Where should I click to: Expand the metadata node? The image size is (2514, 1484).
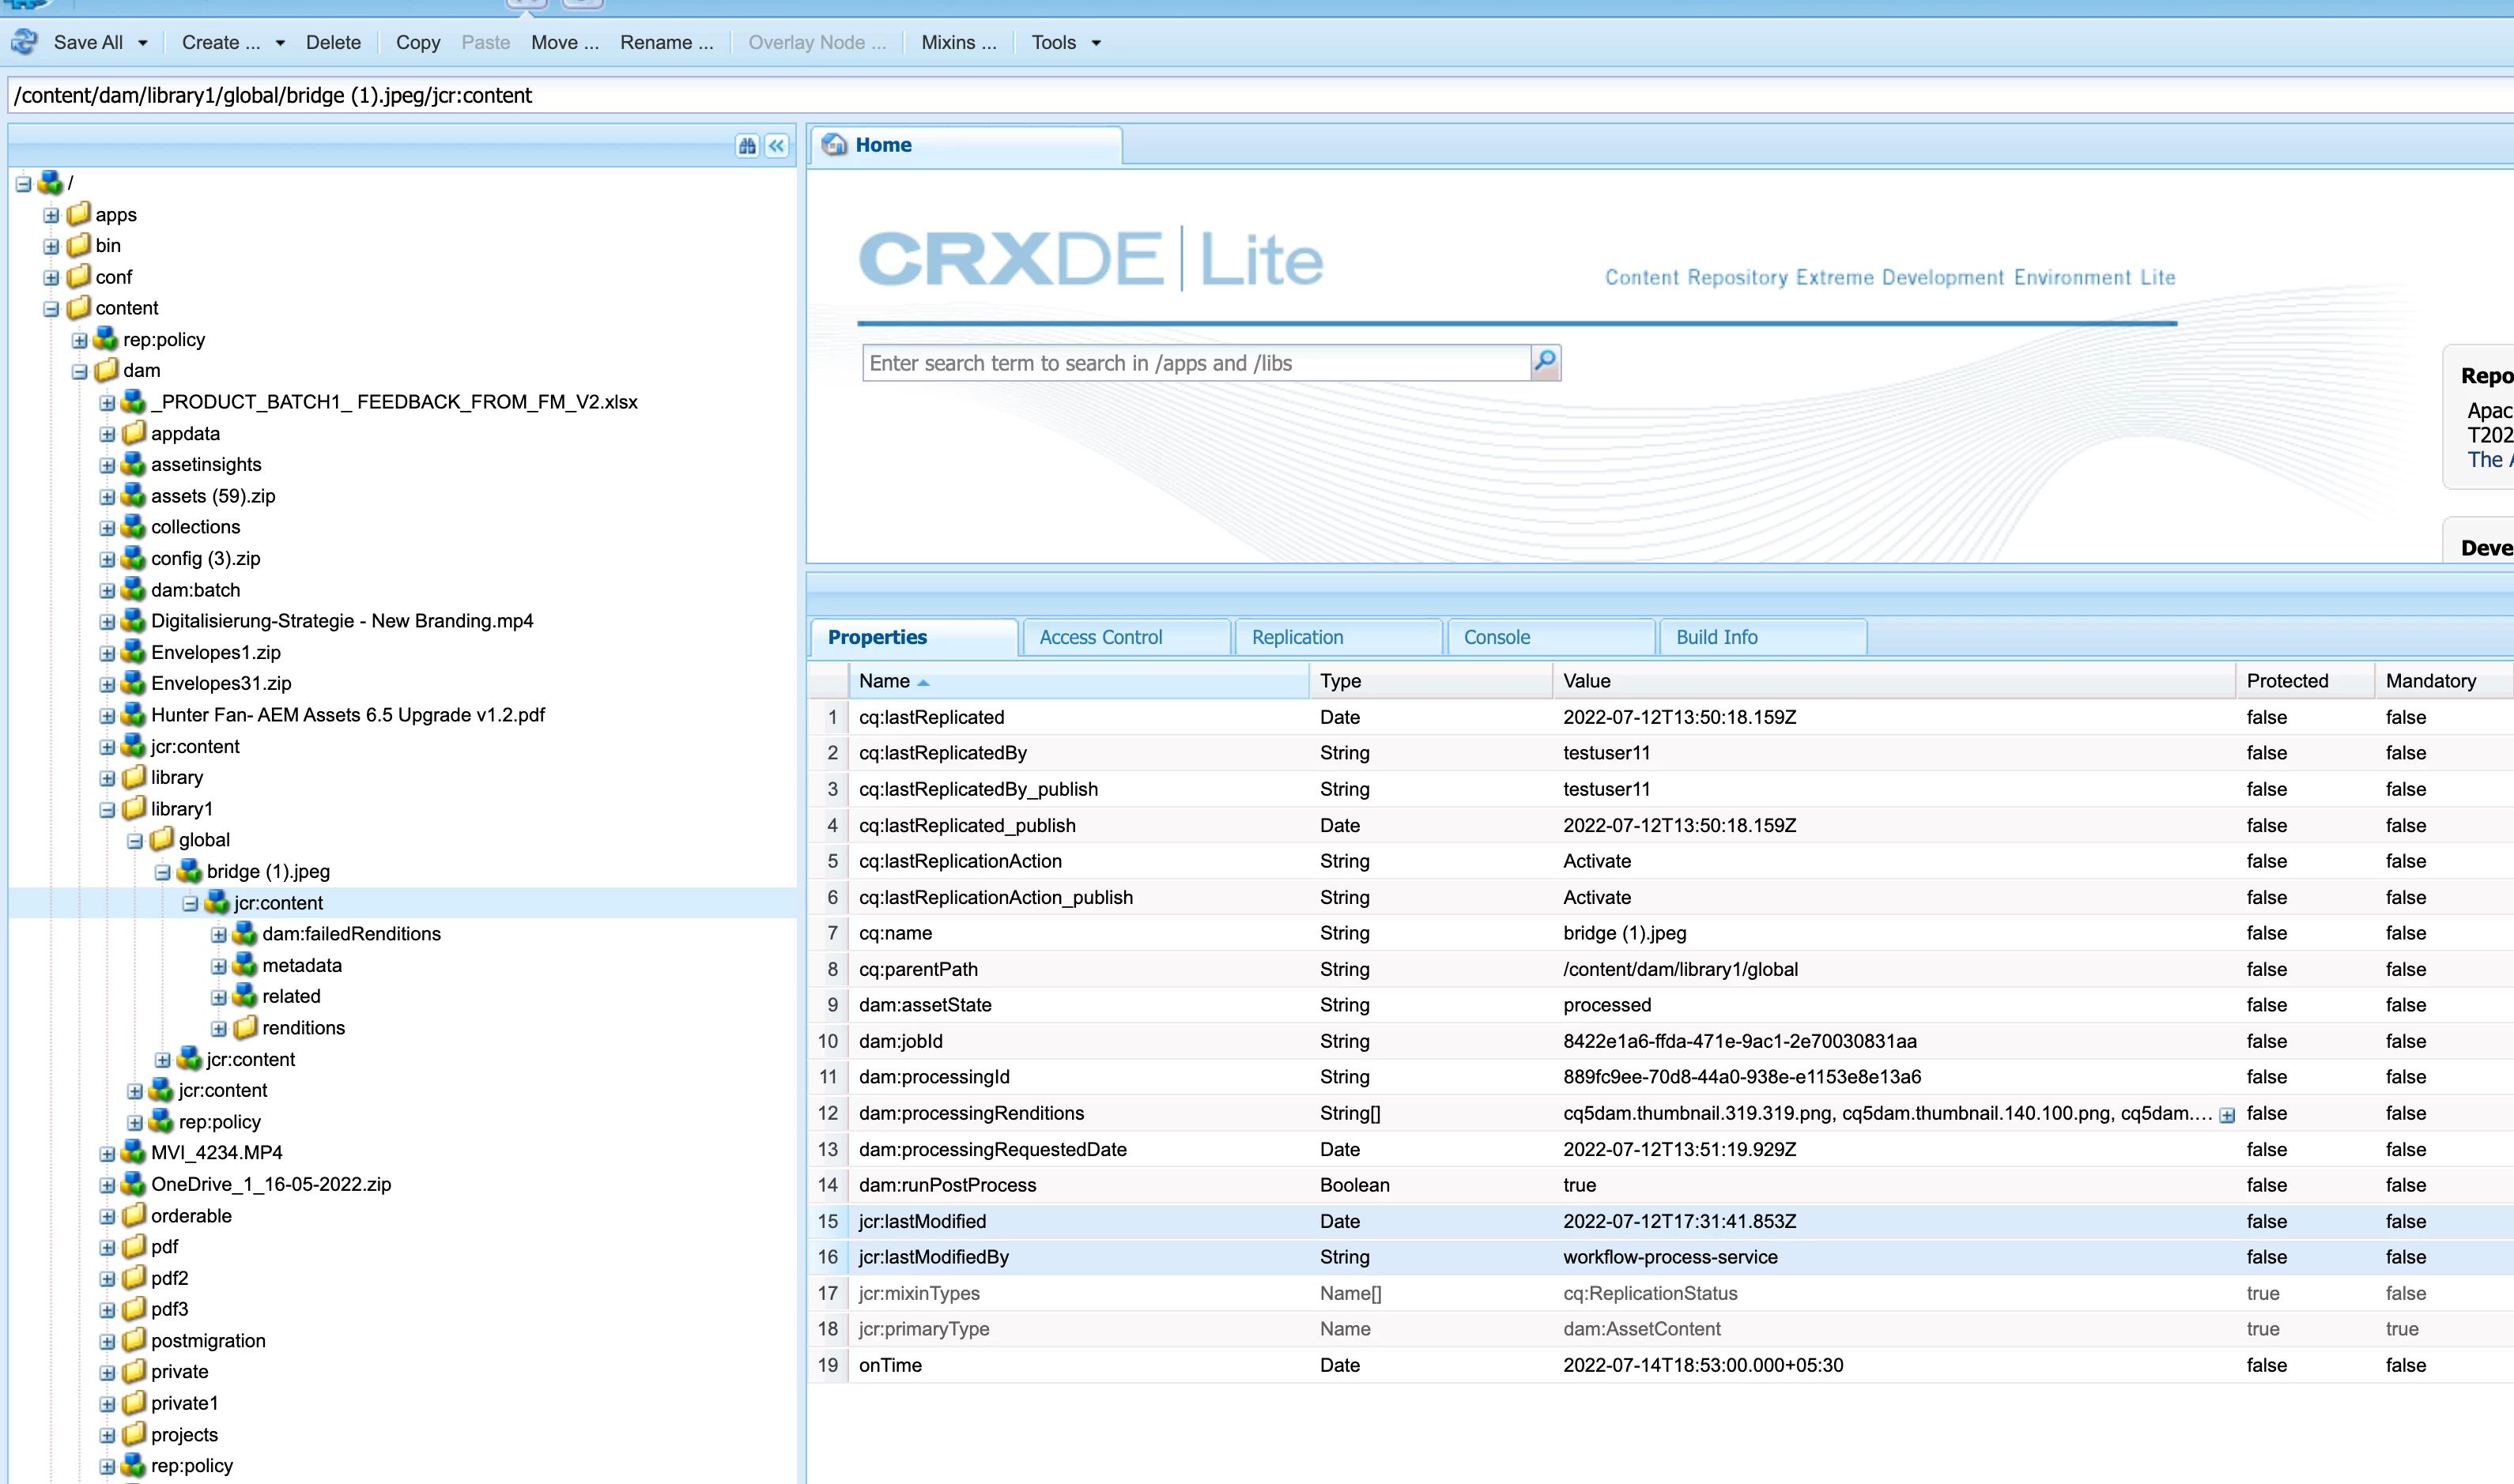[218, 966]
